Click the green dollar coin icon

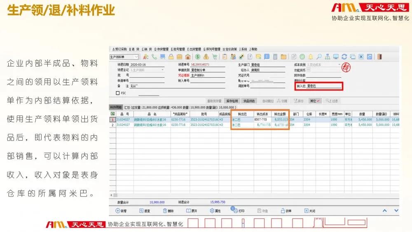[x=198, y=57]
